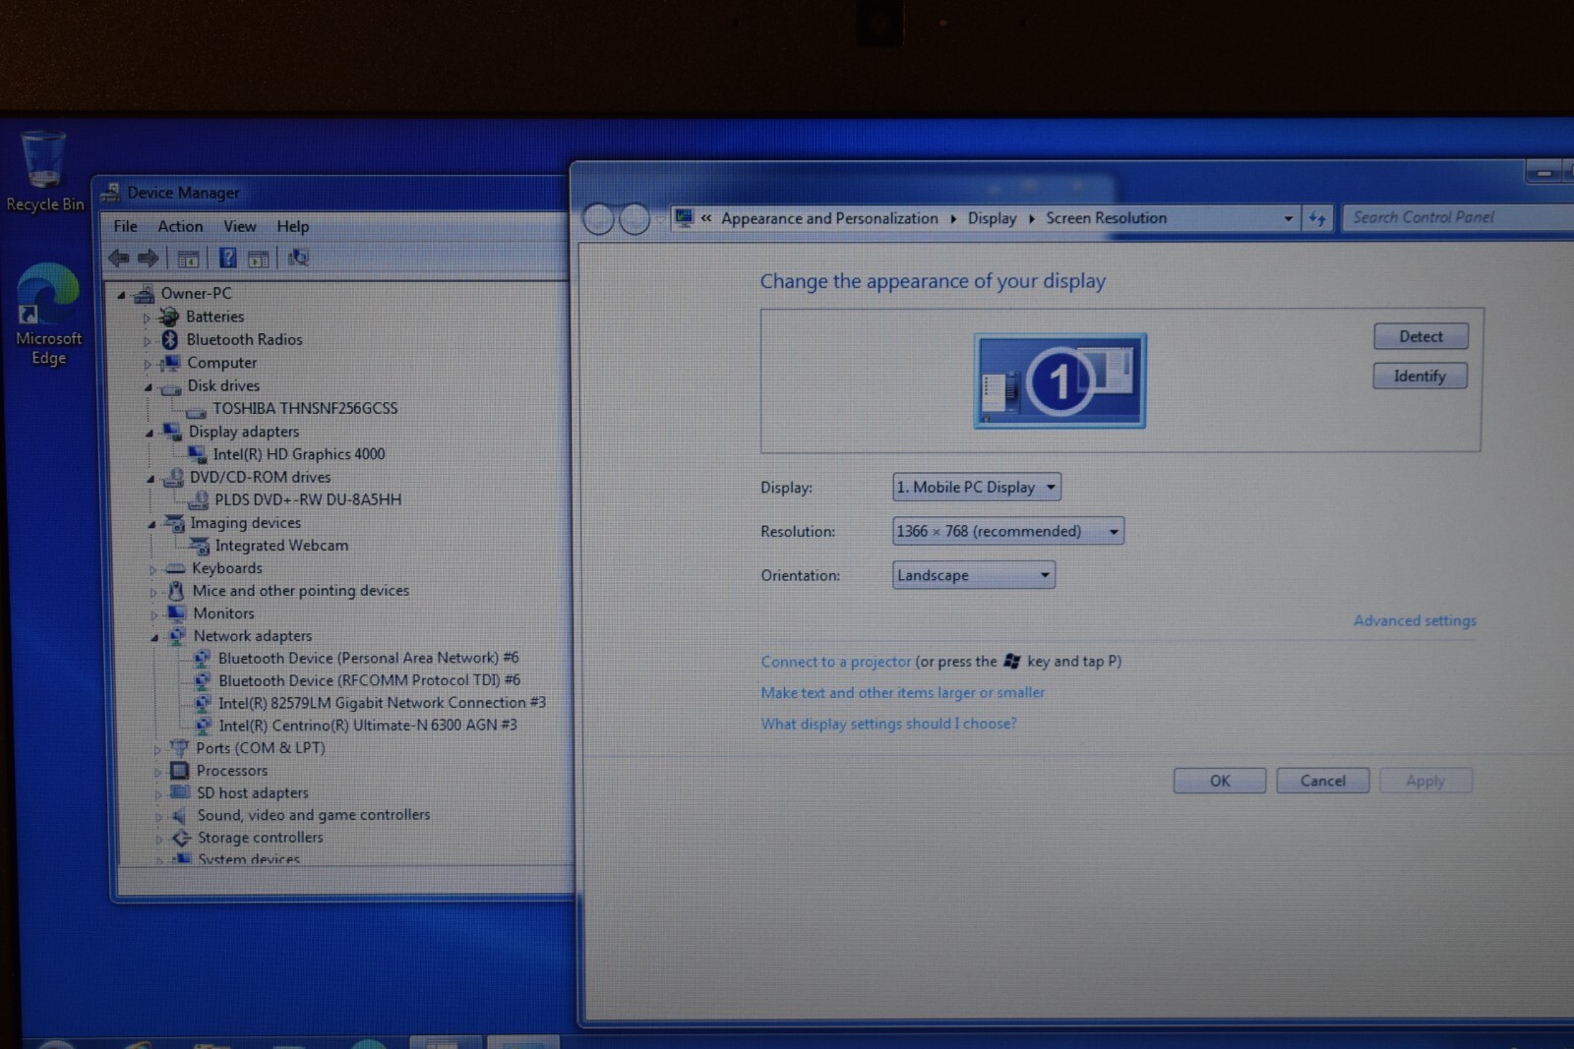
Task: Click the Intel(R) HD Graphics 4000 adapter icon
Action: coord(197,454)
